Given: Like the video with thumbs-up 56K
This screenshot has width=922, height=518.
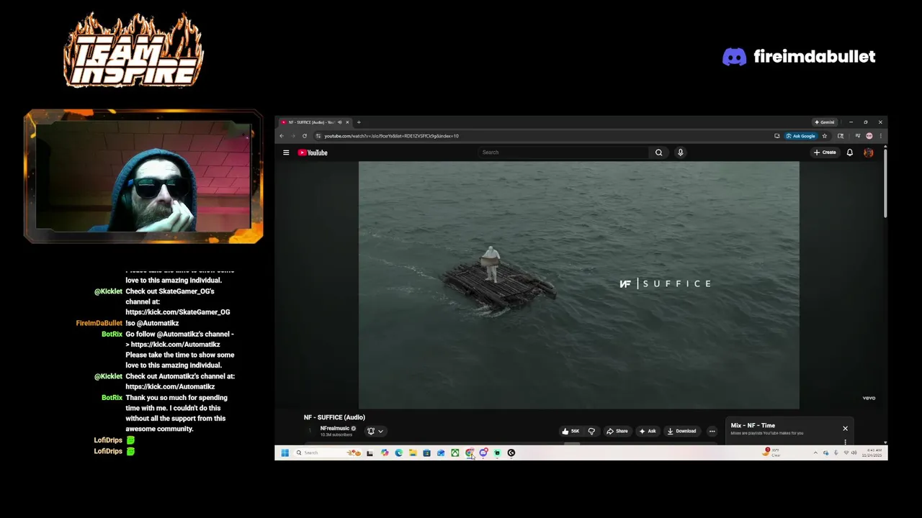Looking at the screenshot, I should tap(570, 431).
